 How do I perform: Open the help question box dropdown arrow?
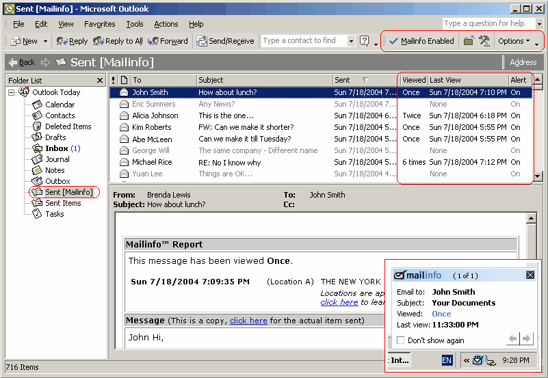(539, 24)
